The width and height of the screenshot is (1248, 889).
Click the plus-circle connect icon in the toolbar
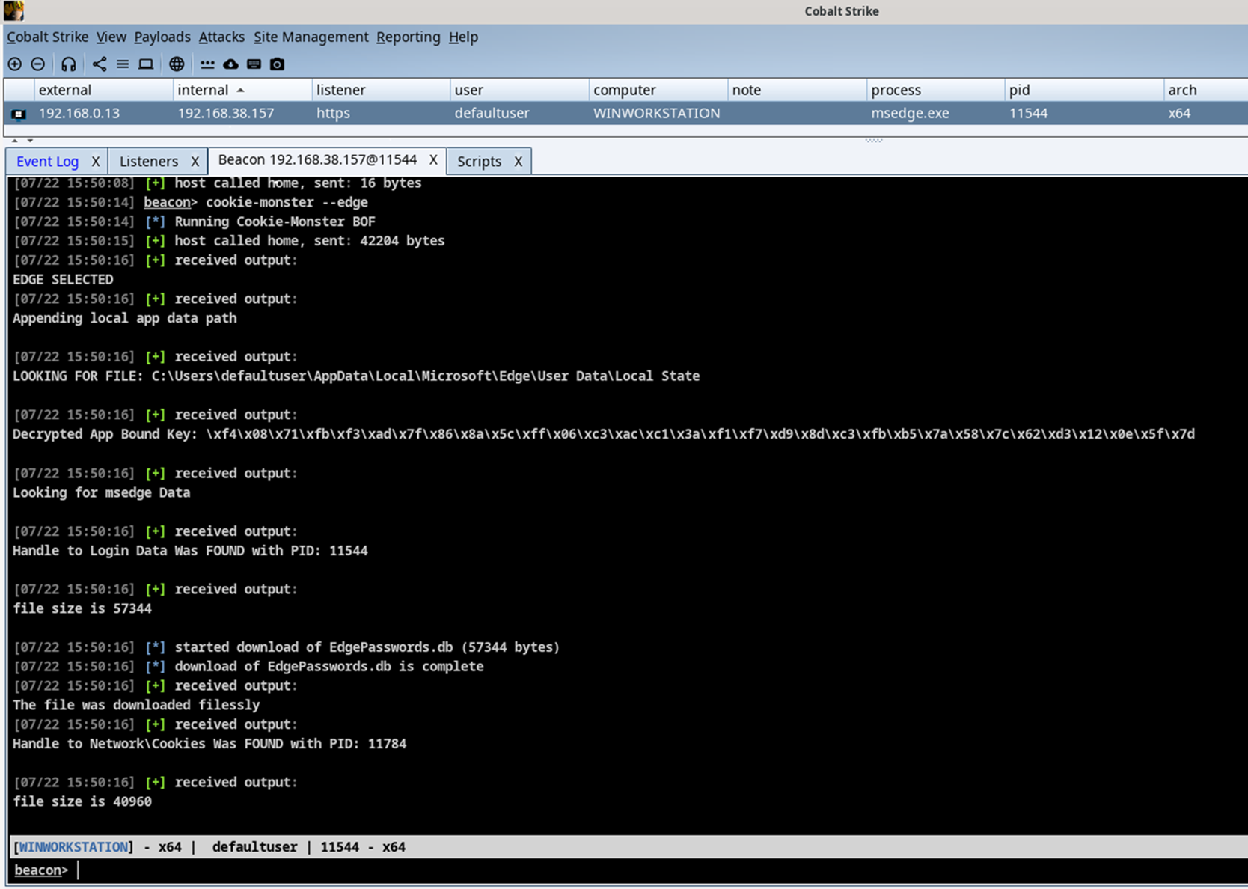(x=14, y=64)
